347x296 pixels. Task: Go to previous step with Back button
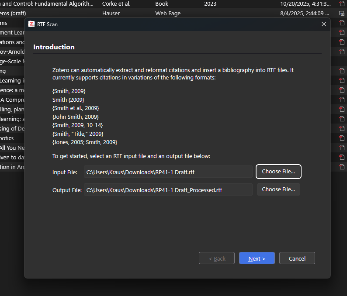click(217, 258)
